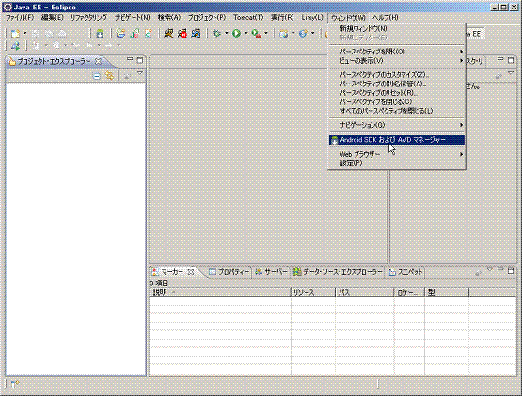The image size is (522, 396).
Task: Open the Web ブラウザー submenu
Action: pos(397,154)
